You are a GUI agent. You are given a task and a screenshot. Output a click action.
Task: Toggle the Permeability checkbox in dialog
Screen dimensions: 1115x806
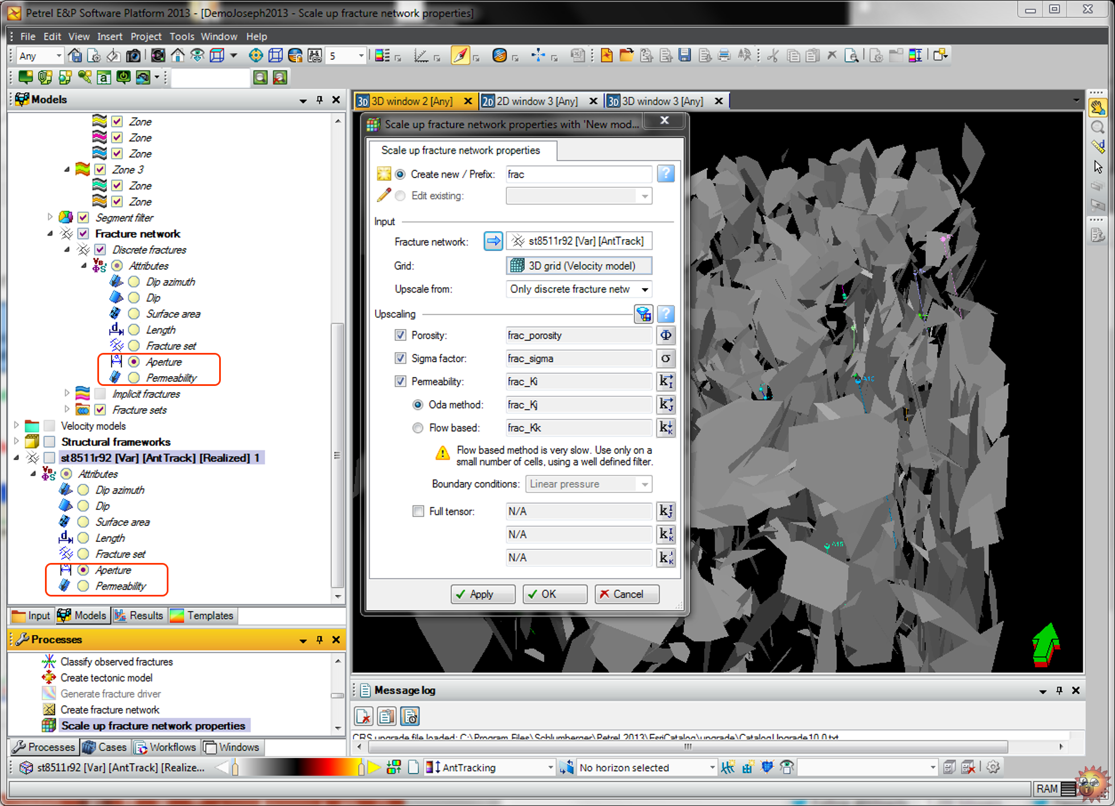click(x=400, y=381)
